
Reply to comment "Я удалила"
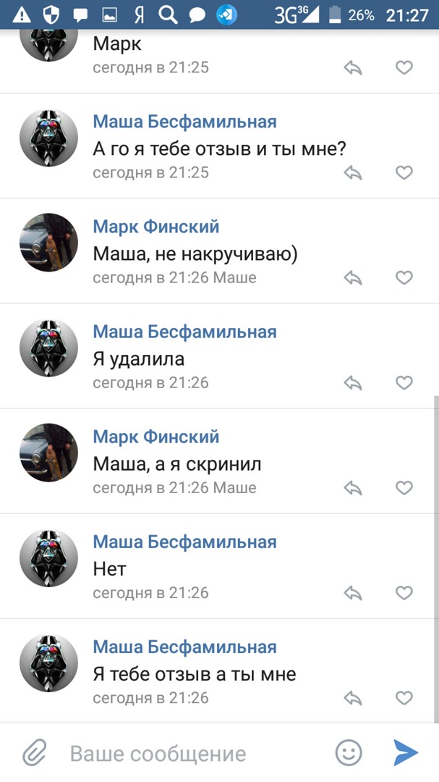[x=352, y=383]
